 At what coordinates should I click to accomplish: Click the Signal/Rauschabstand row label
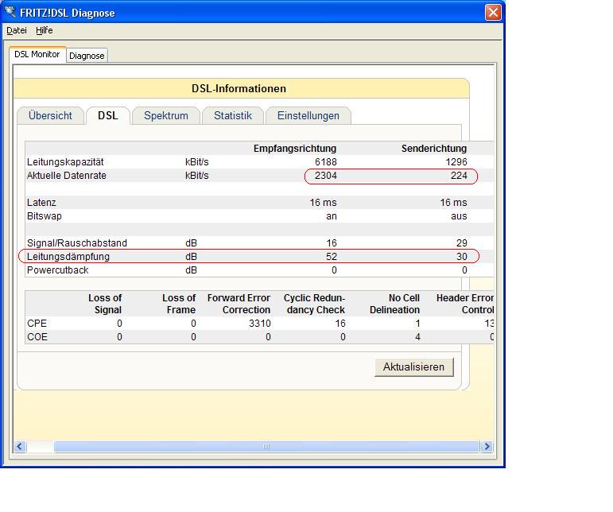[77, 243]
